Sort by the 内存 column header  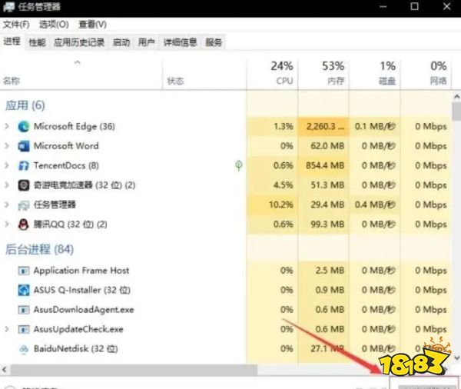323,74
